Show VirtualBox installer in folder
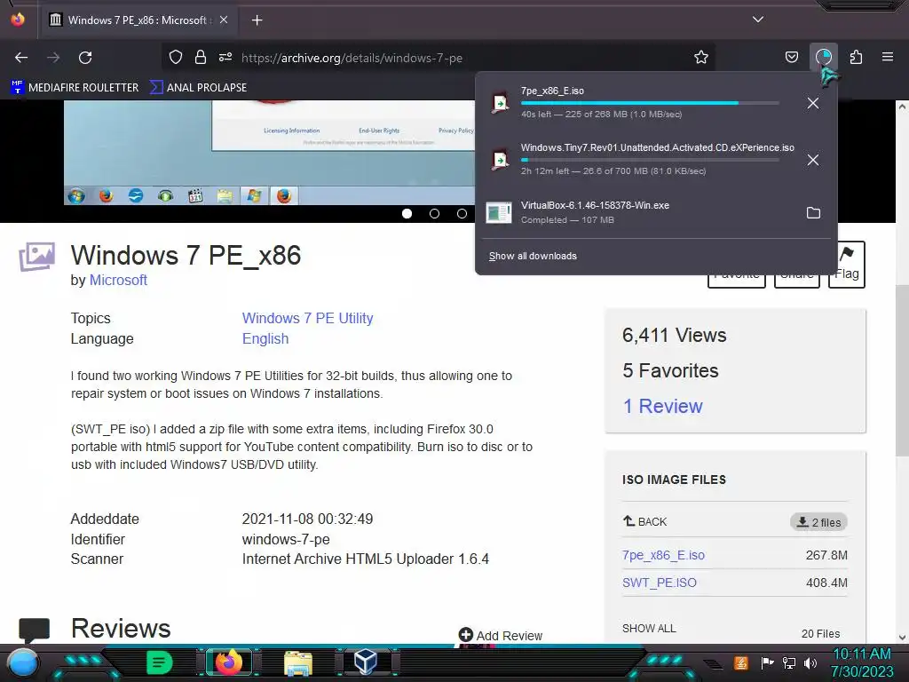This screenshot has width=909, height=682. click(x=813, y=213)
